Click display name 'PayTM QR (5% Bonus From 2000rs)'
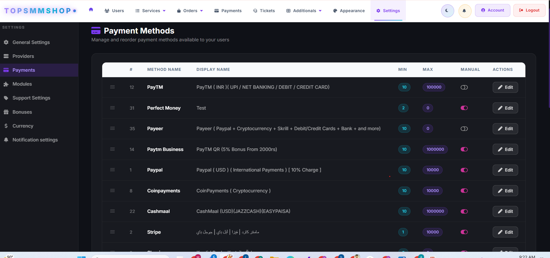 (236, 149)
